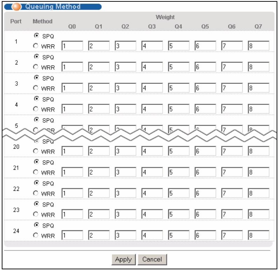Image resolution: width=278 pixels, height=270 pixels.
Task: Click the orange Queuing Method title icon
Action: click(x=16, y=7)
